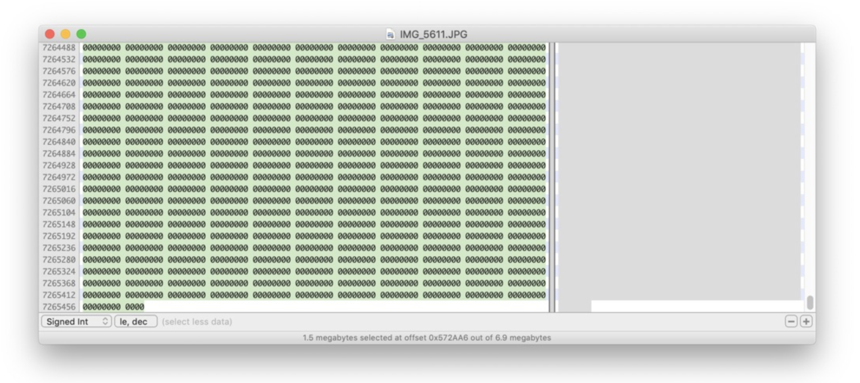Maximize the hex editor window with green button
860x383 pixels.
pos(81,34)
